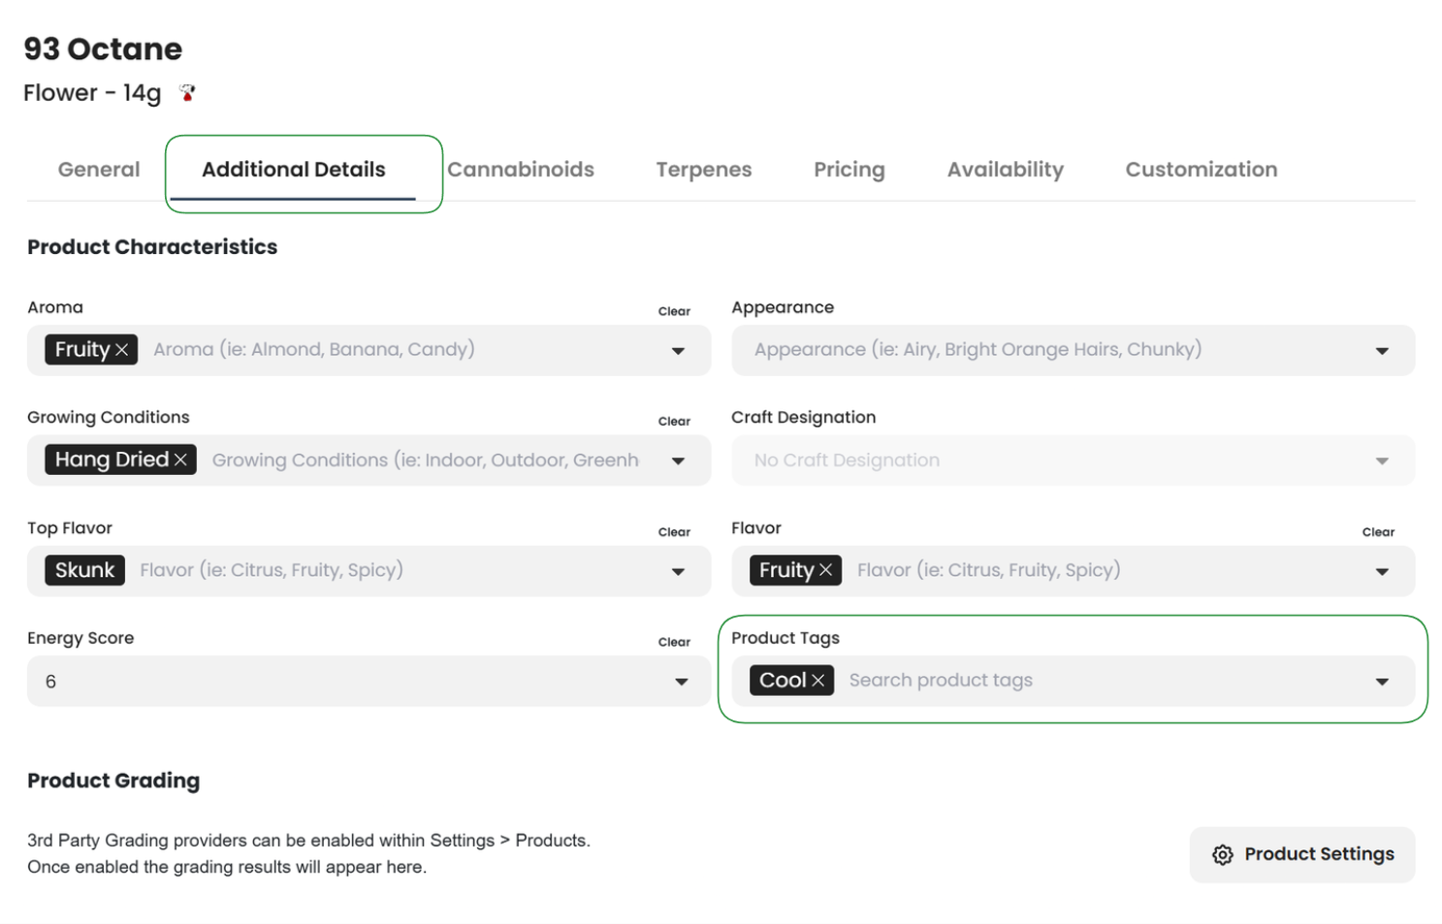Image resolution: width=1442 pixels, height=924 pixels.
Task: Open the Appearance dropdown
Action: pyautogui.click(x=1381, y=351)
